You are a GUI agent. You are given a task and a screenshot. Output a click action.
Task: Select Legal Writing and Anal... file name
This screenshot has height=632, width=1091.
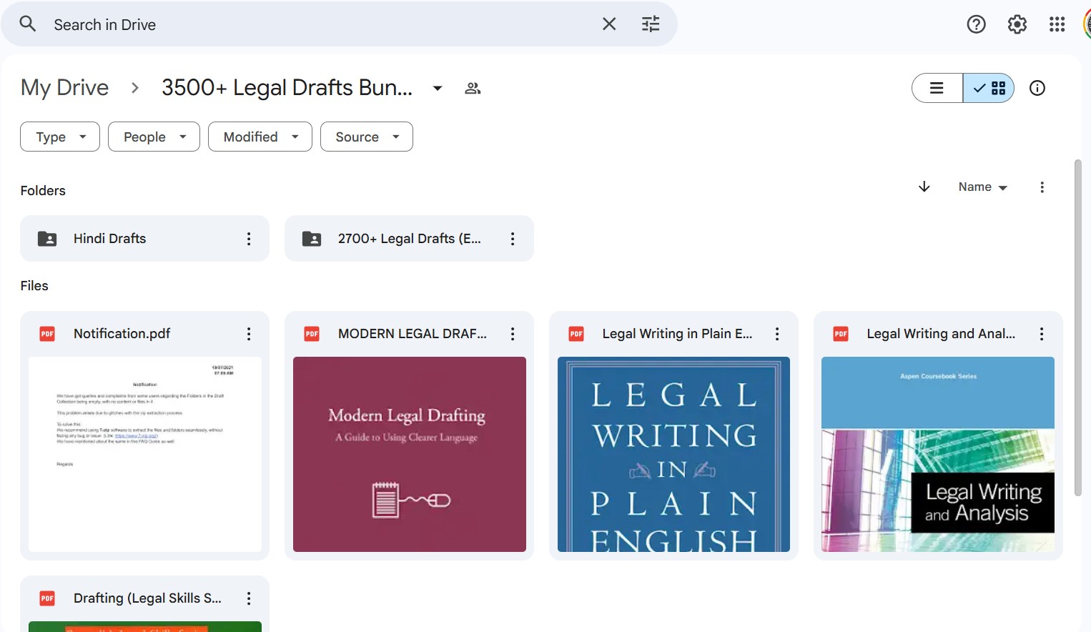941,334
